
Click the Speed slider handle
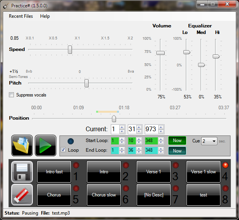coord(70,49)
